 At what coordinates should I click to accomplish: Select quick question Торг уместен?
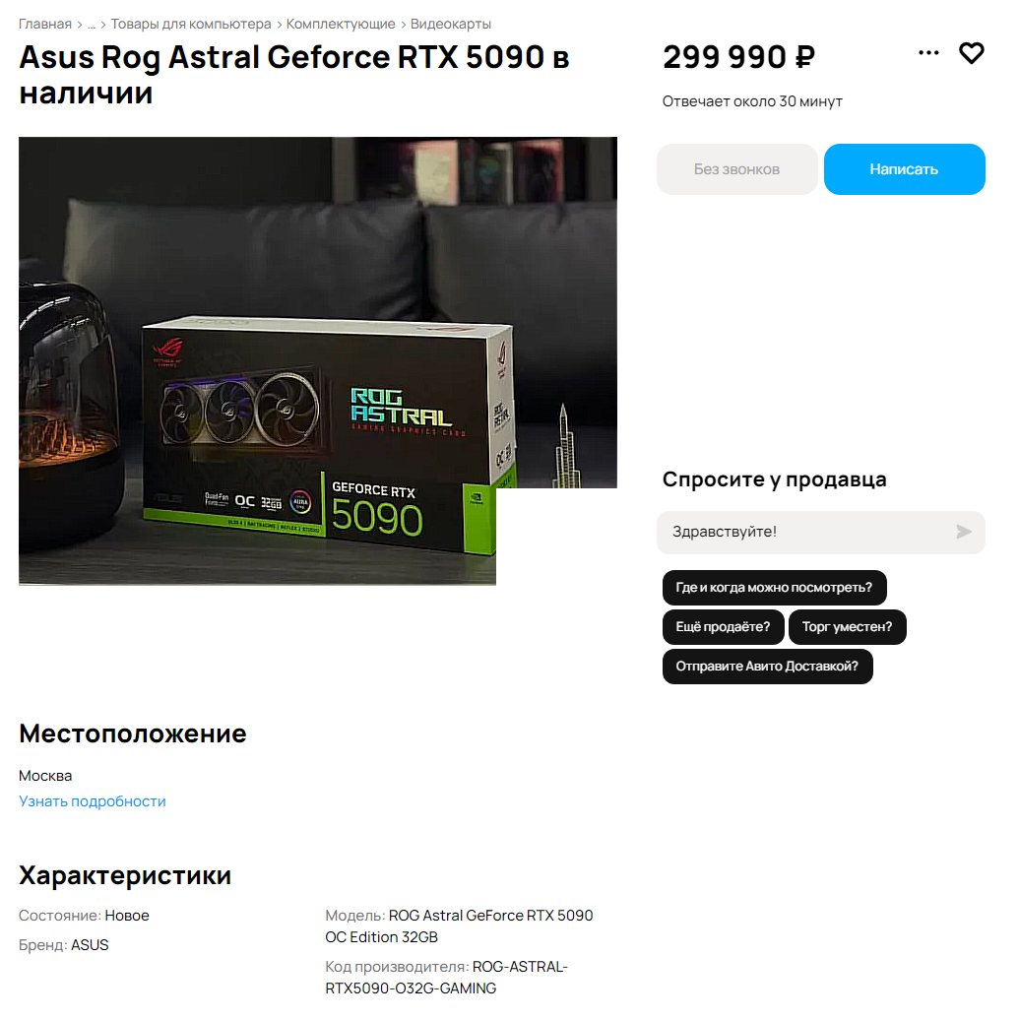848,627
